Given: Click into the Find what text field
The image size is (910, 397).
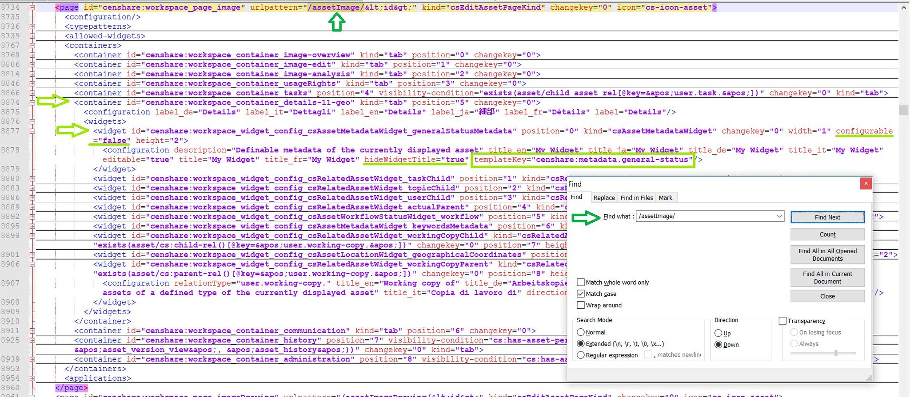Looking at the screenshot, I should click(706, 216).
